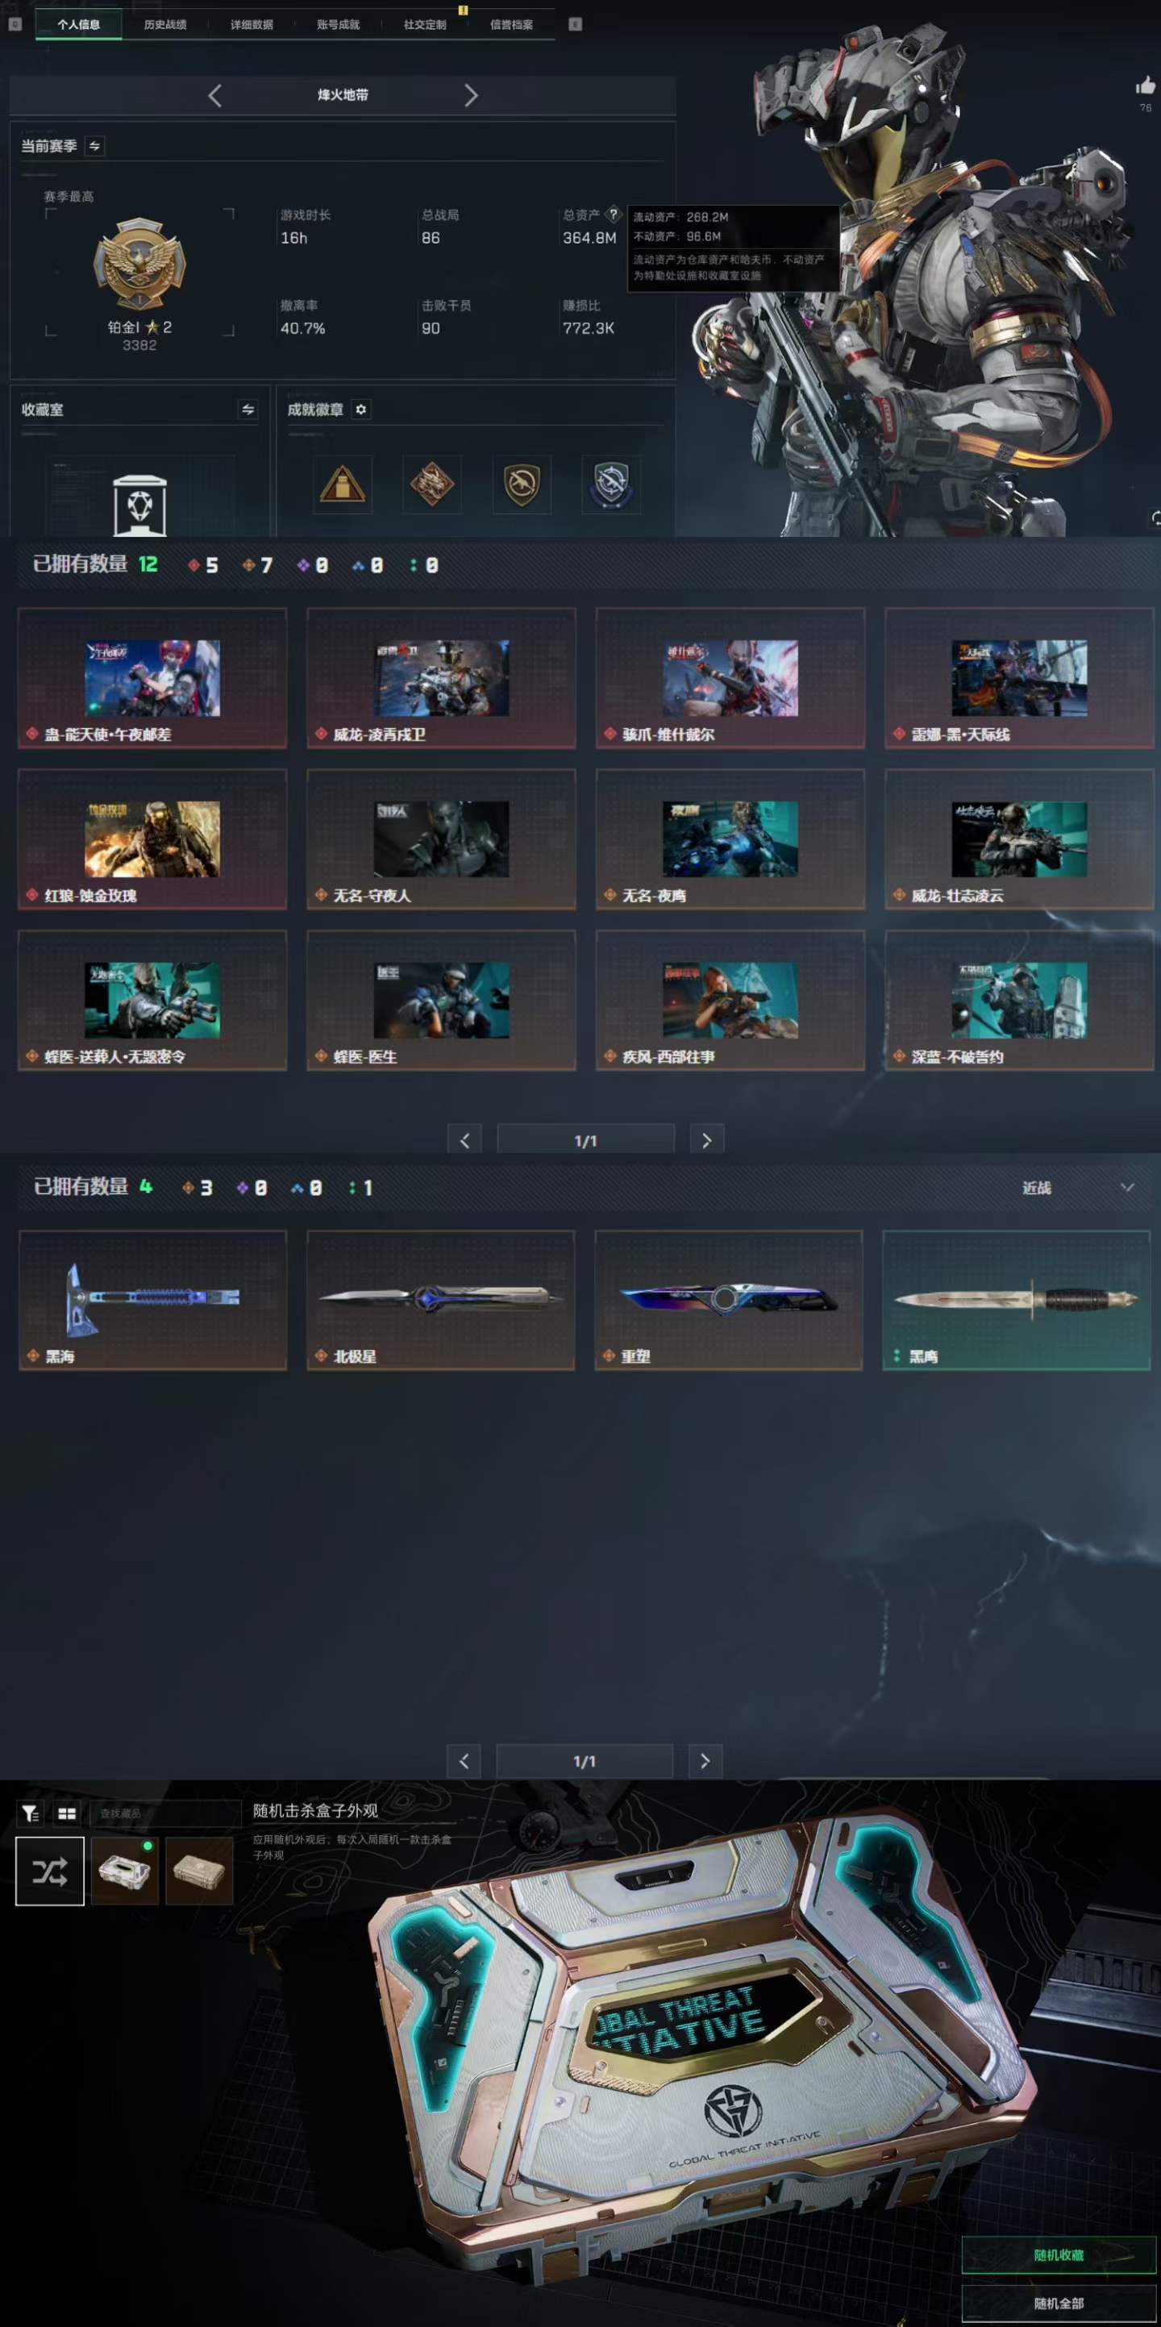
Task: Choose the 深蓝-不破誓约 skin card
Action: click(x=1019, y=1001)
